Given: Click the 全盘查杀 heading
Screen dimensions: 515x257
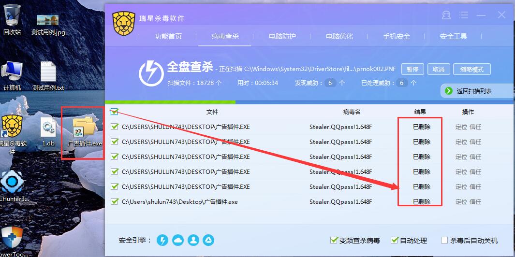Looking at the screenshot, I should (x=190, y=67).
